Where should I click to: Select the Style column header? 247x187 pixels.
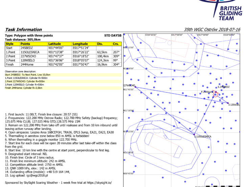click(9, 44)
